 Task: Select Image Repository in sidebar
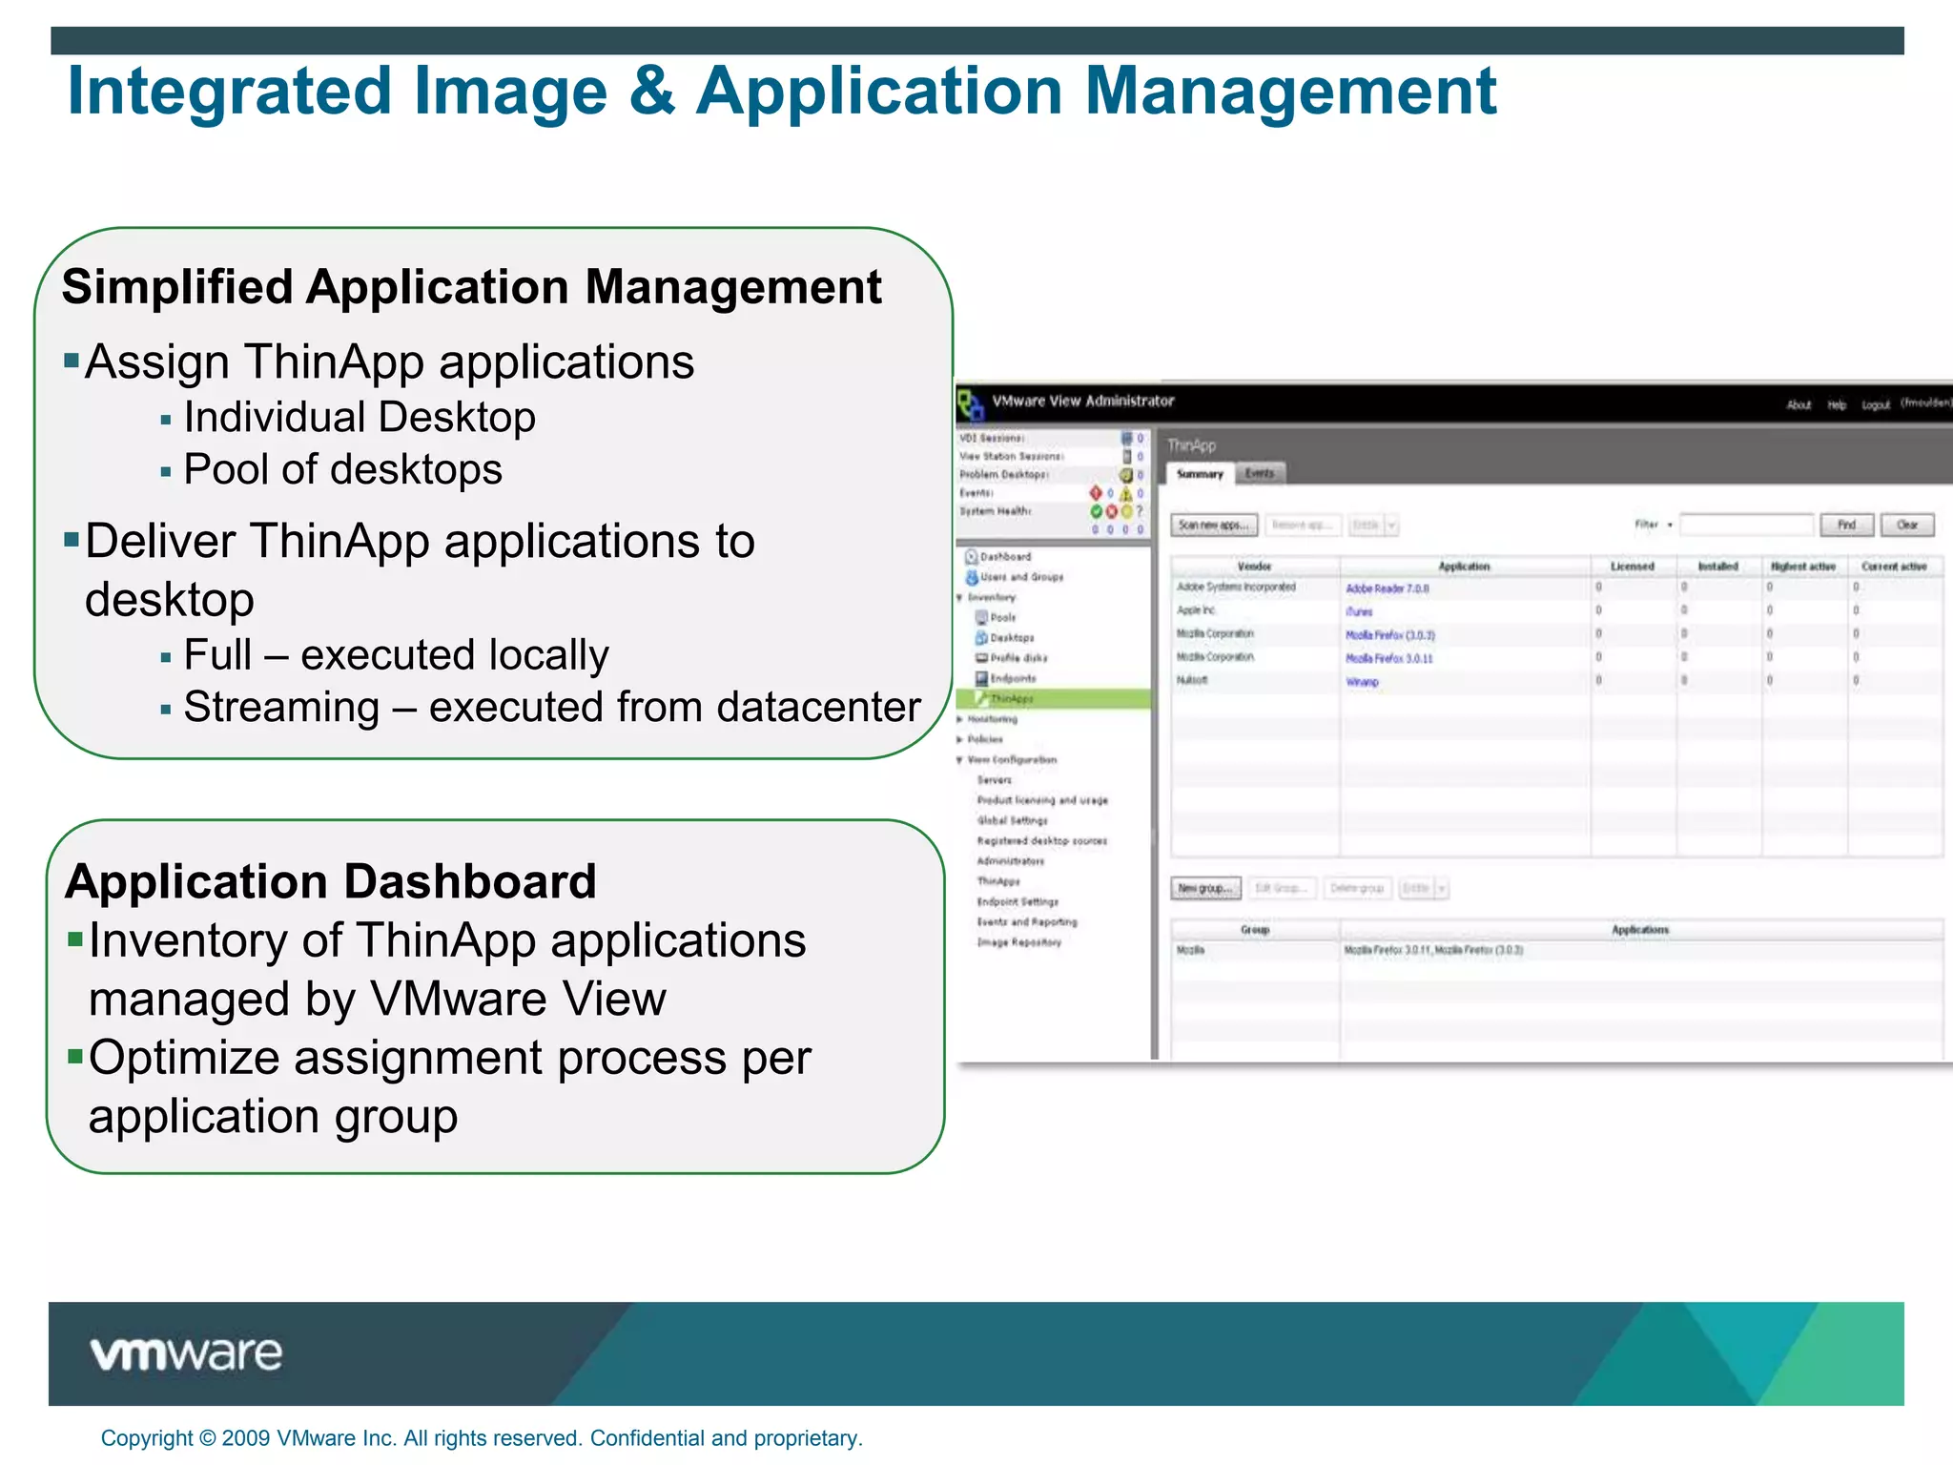(x=1018, y=942)
